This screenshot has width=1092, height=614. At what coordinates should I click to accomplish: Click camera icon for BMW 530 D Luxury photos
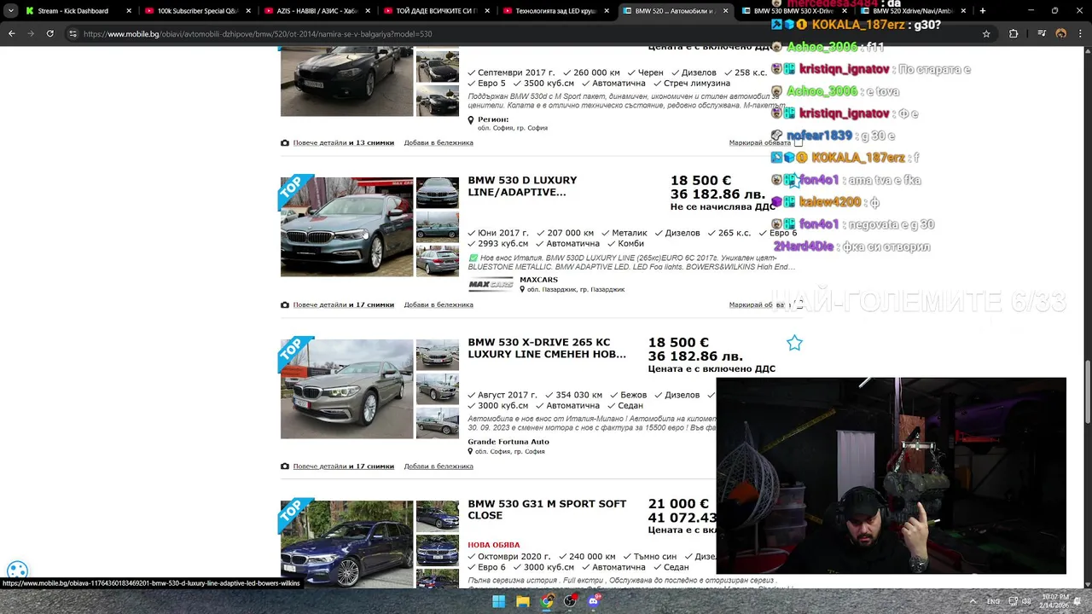pos(285,304)
